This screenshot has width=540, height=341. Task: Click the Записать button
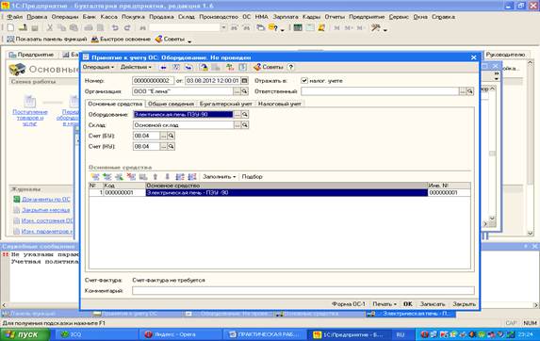point(433,304)
